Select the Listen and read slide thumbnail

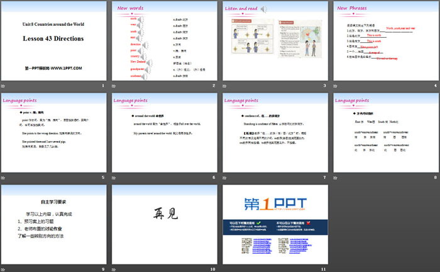[x=275, y=41]
